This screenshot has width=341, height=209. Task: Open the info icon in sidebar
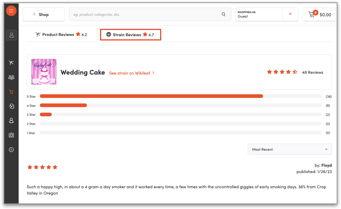[11, 150]
